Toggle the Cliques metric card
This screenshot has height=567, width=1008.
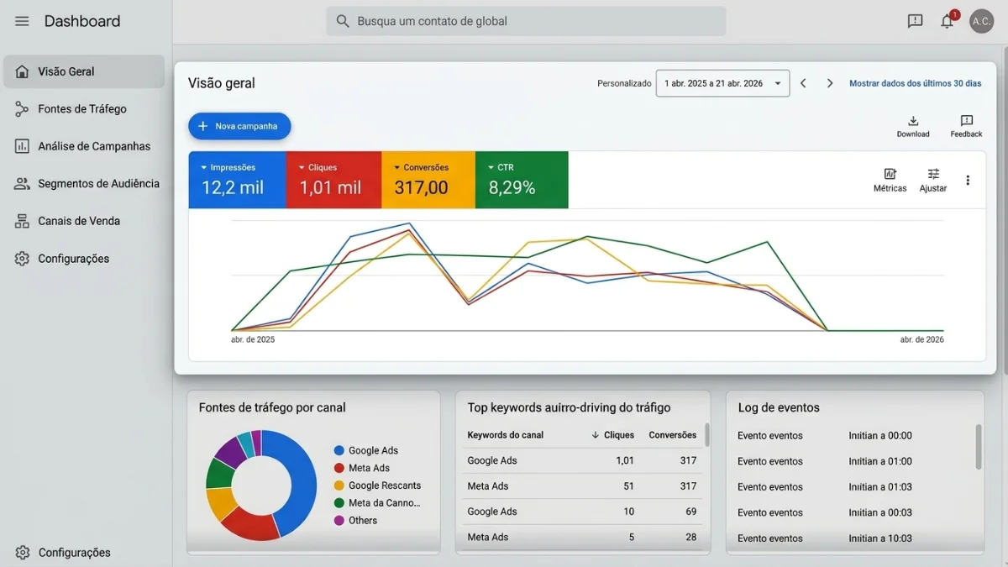coord(333,180)
